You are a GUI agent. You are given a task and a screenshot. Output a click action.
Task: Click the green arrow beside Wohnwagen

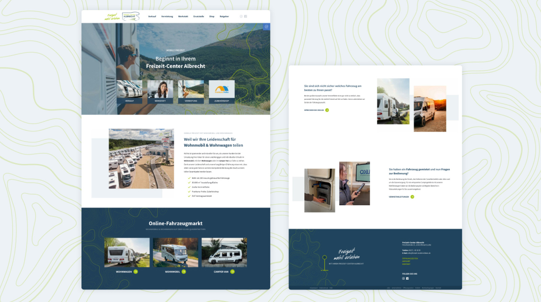click(136, 272)
